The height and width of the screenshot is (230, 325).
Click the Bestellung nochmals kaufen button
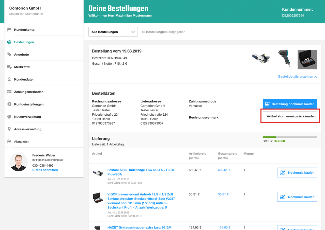pos(290,104)
